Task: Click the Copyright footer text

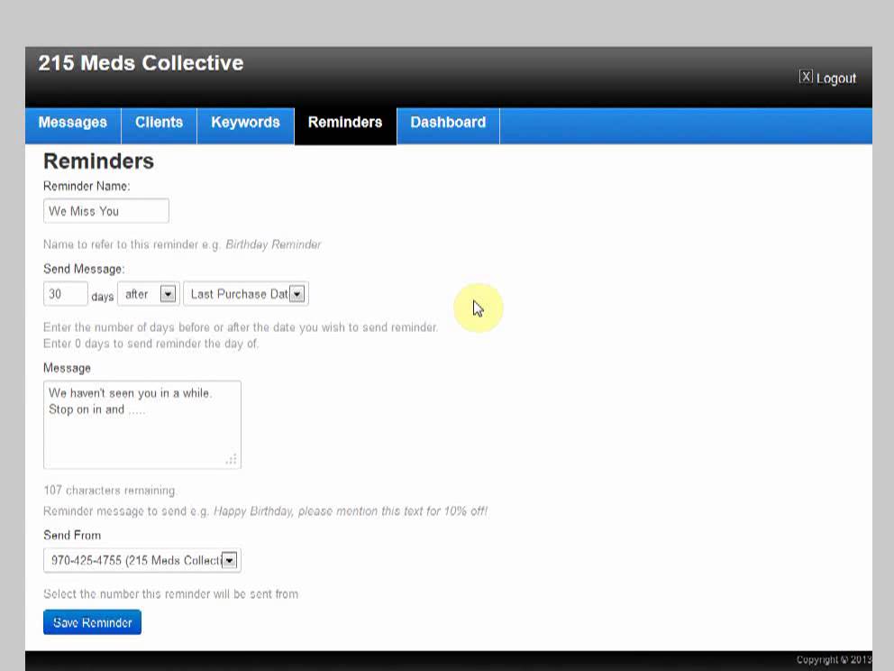Action: point(833,660)
